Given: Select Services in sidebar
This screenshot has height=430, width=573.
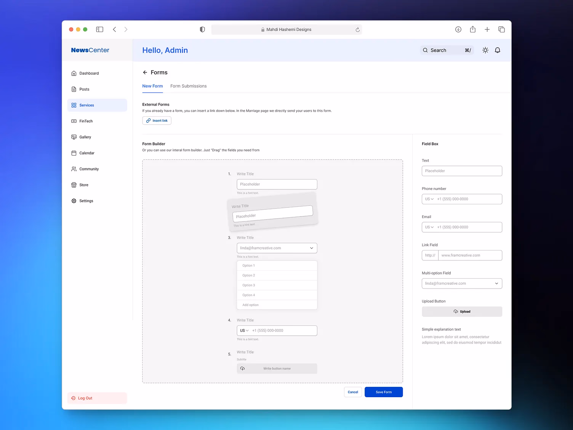Looking at the screenshot, I should [97, 105].
